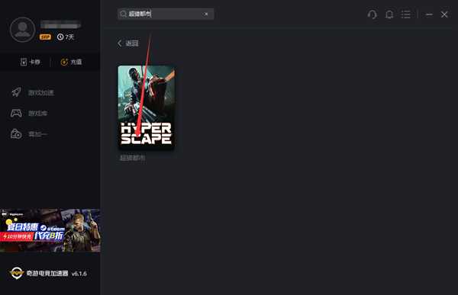
Task: Open the list menu icon in title bar
Action: [406, 14]
